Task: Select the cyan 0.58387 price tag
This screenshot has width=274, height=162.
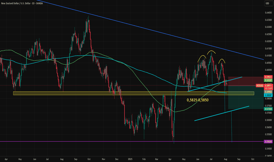Action: (x=268, y=95)
